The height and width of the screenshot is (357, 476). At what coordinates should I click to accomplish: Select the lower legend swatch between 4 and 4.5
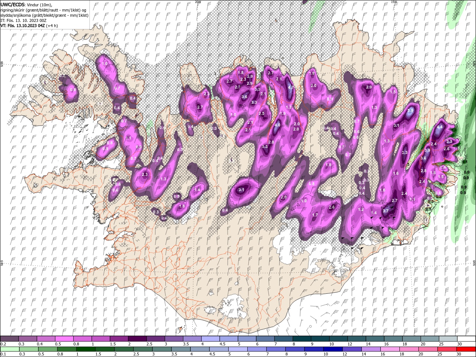pyautogui.click(x=200, y=349)
